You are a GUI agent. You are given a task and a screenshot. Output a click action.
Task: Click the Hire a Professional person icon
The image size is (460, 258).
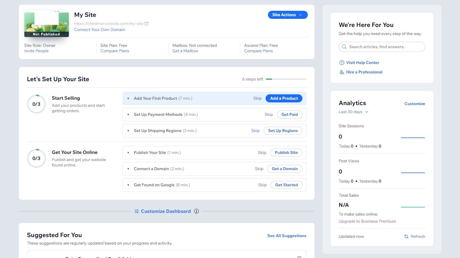(342, 72)
